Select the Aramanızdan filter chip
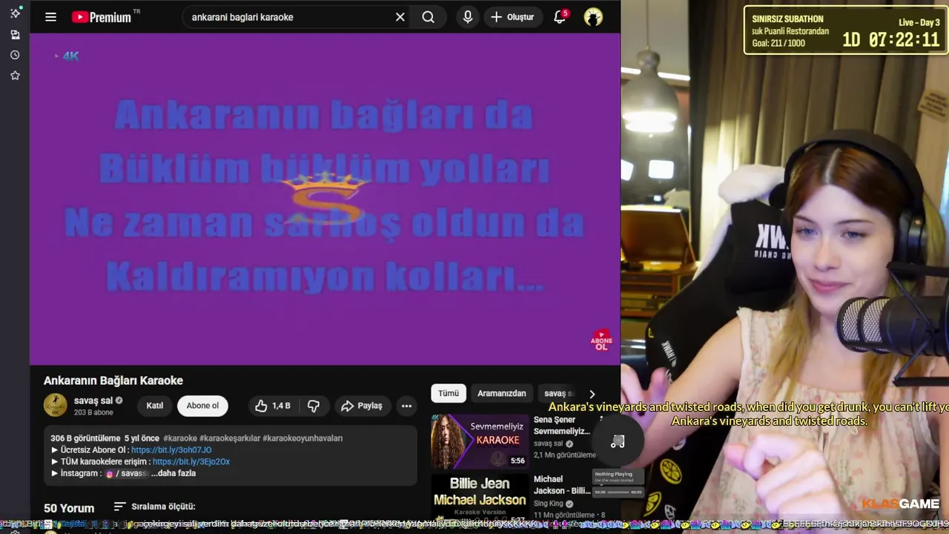Screen dimensions: 949x534 pyautogui.click(x=502, y=393)
